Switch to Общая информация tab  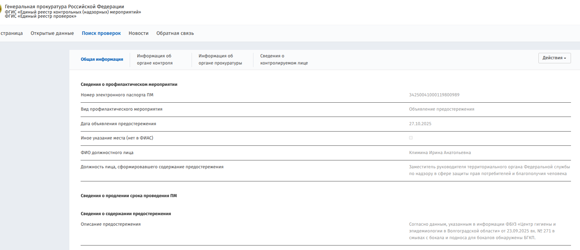click(x=102, y=59)
